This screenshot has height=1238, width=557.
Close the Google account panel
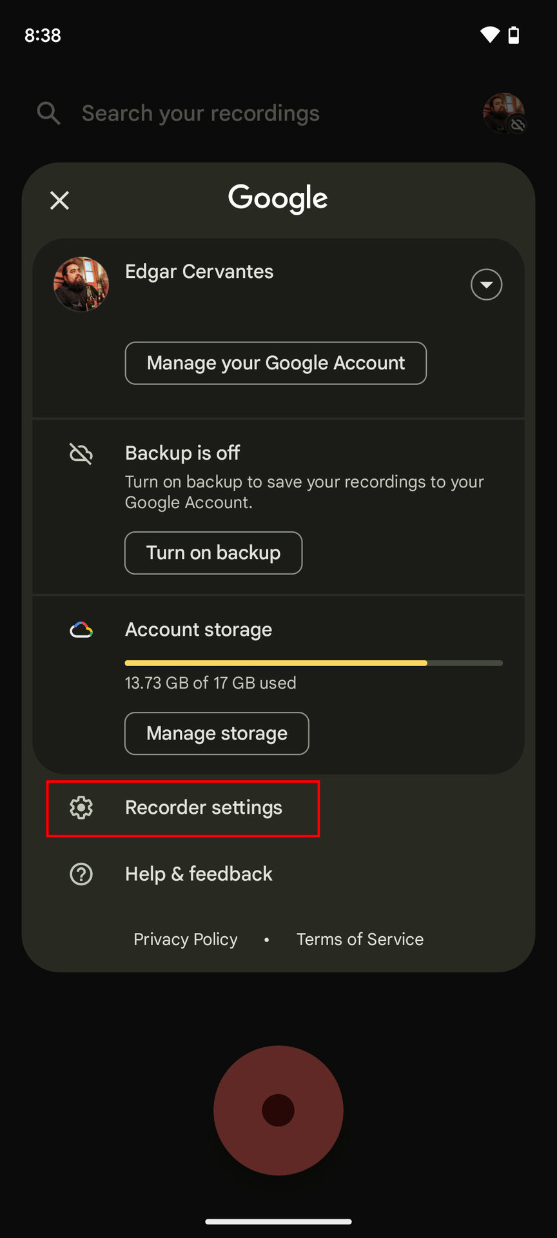59,201
